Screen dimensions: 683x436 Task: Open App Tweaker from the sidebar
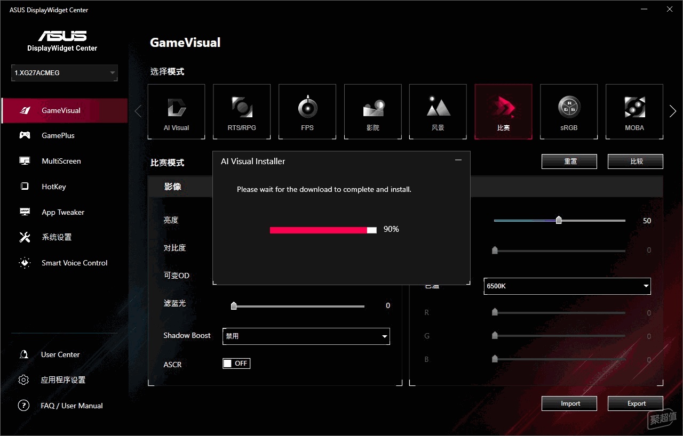point(63,212)
